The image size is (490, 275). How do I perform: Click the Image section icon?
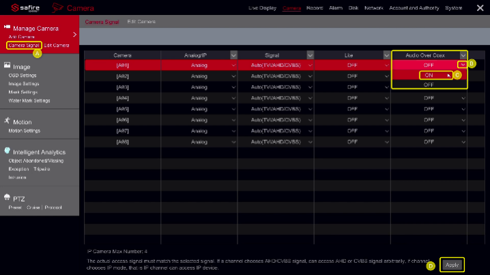(x=7, y=67)
